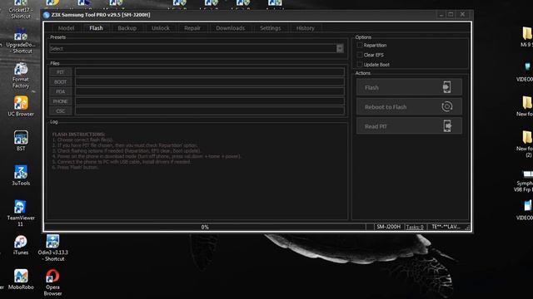Switch to the Model tab
The image size is (533, 299).
point(66,28)
